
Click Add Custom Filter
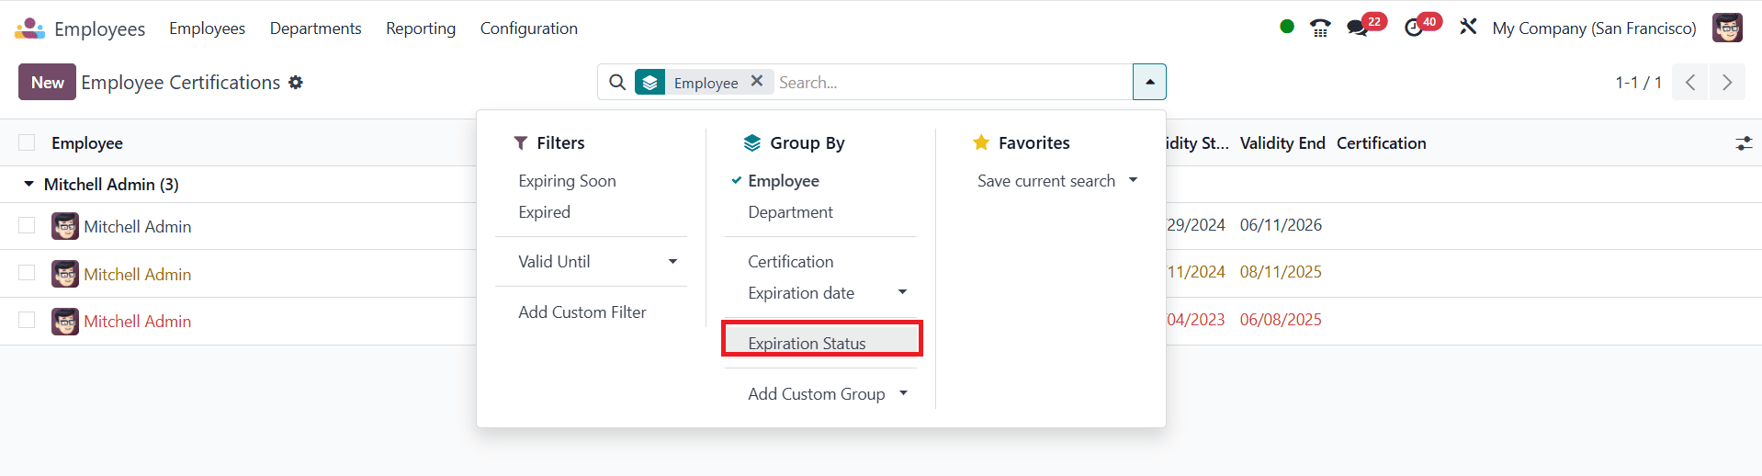coord(582,312)
